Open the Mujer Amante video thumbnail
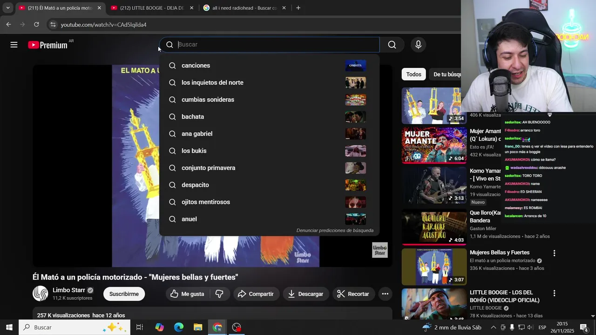This screenshot has width=596, height=335. pos(434,145)
